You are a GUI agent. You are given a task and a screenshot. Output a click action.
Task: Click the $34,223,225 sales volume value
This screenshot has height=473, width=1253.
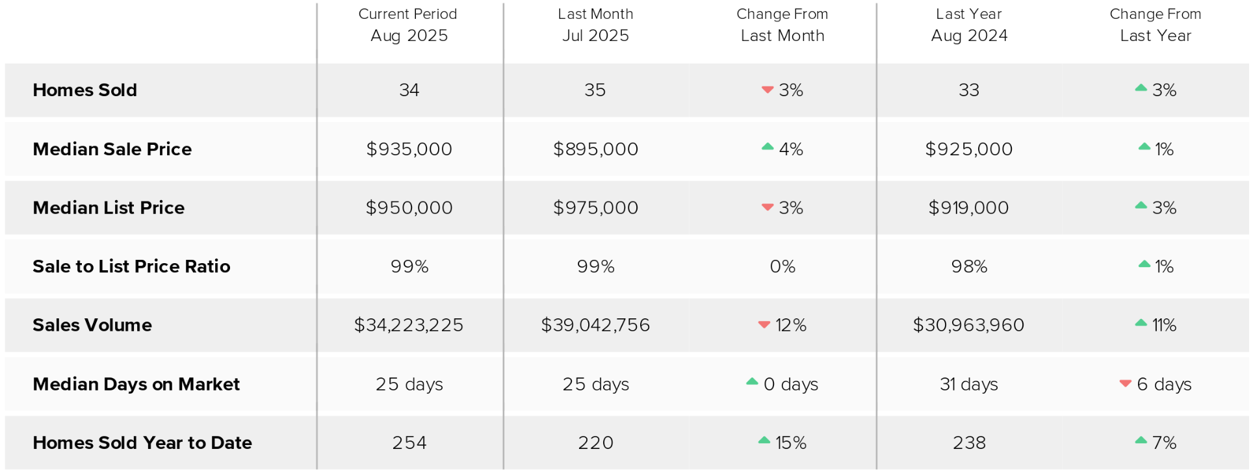pyautogui.click(x=409, y=325)
